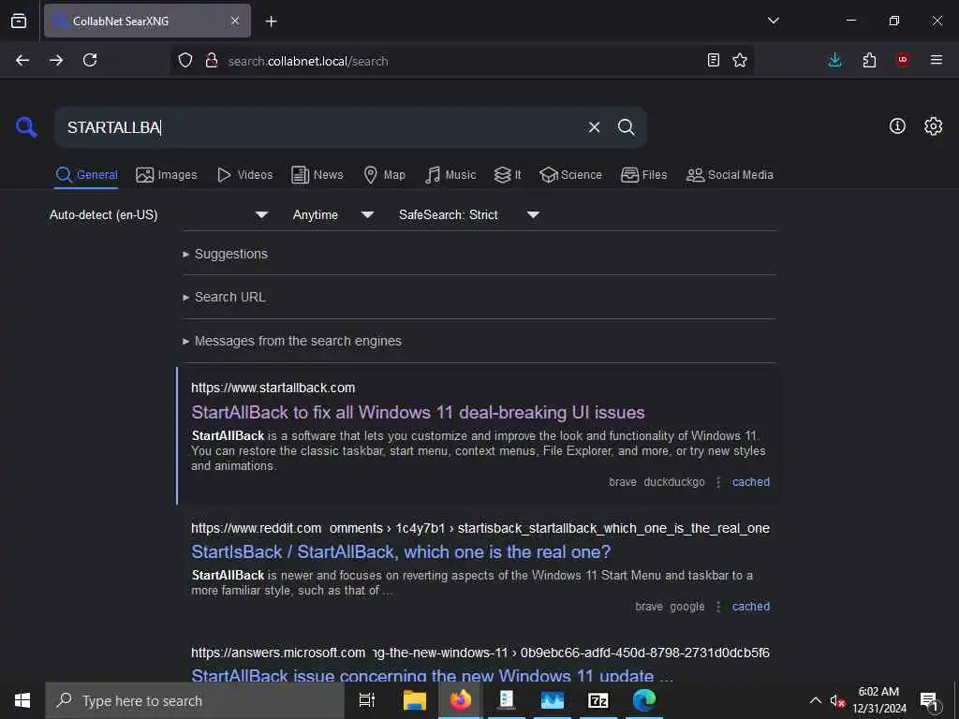The width and height of the screenshot is (959, 719).
Task: Click the muted volume tray icon
Action: pos(837,701)
